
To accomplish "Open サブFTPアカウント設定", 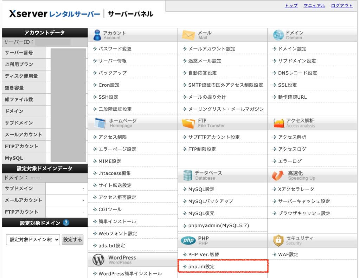I will (214, 137).
